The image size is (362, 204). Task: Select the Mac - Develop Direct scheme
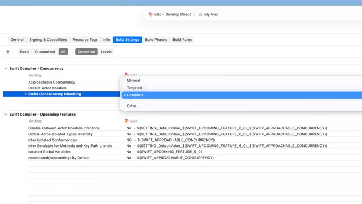coord(172,14)
